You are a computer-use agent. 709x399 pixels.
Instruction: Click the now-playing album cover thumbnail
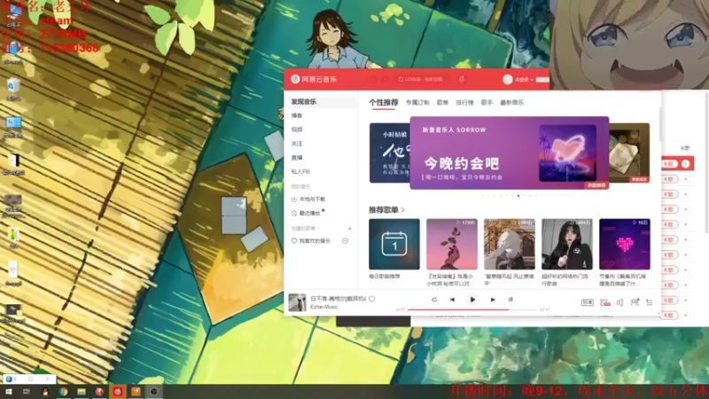click(297, 302)
